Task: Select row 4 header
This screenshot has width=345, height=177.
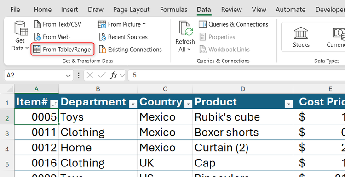Action: point(7,147)
